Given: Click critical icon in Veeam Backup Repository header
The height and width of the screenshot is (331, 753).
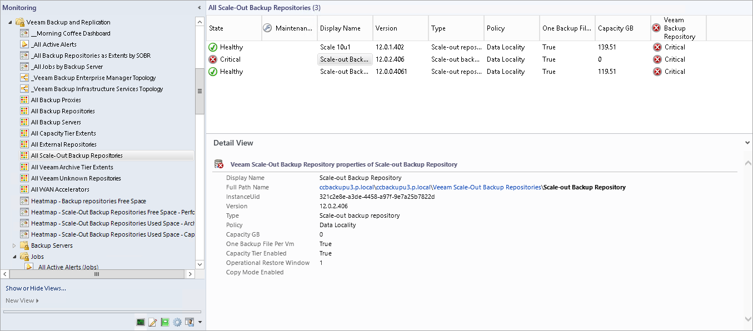Looking at the screenshot, I should 657,28.
